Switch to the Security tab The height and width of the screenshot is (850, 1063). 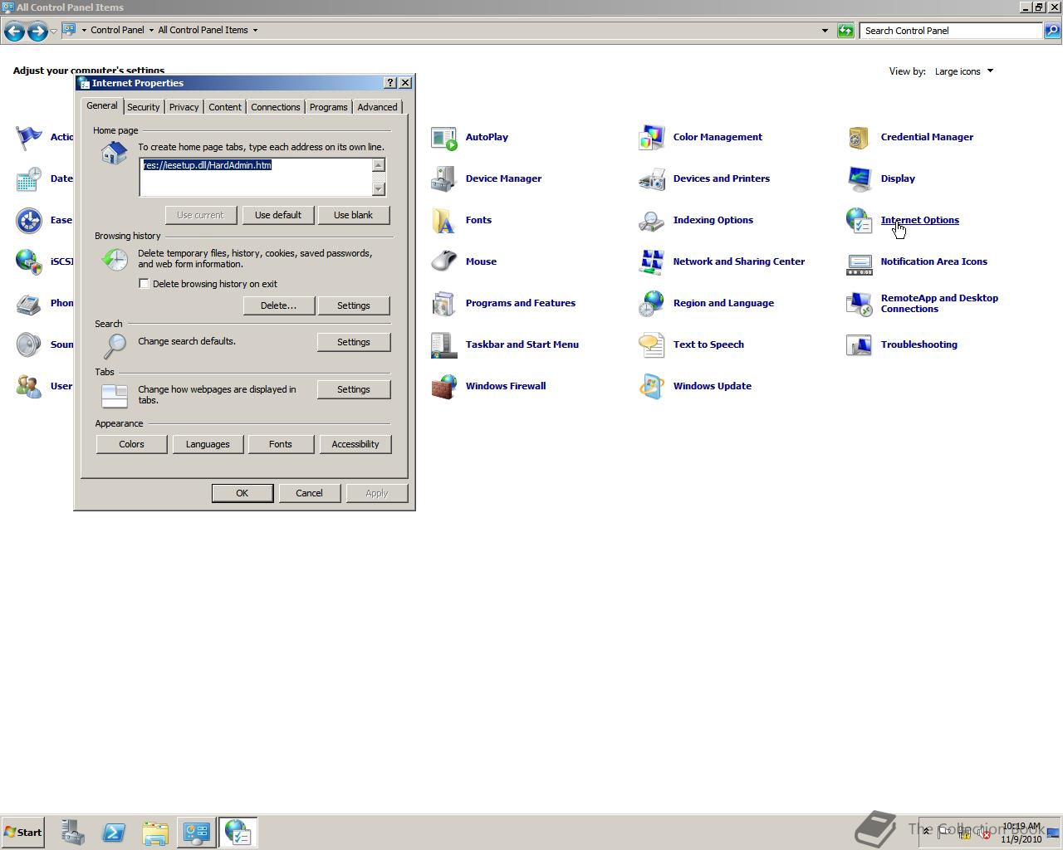pyautogui.click(x=143, y=107)
